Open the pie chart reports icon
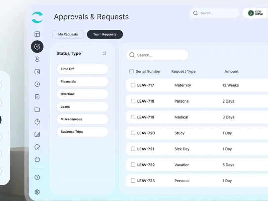The height and width of the screenshot is (201, 268). coord(37,122)
